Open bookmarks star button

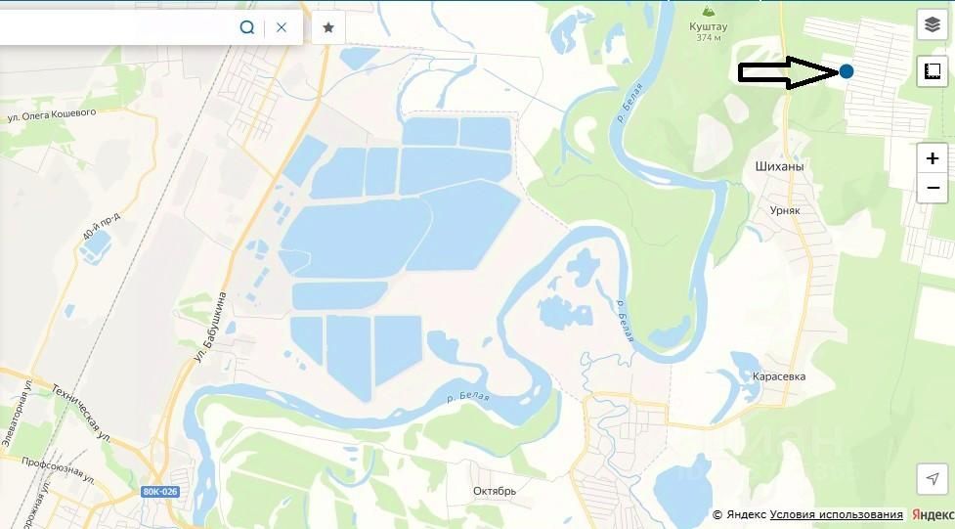(x=328, y=27)
